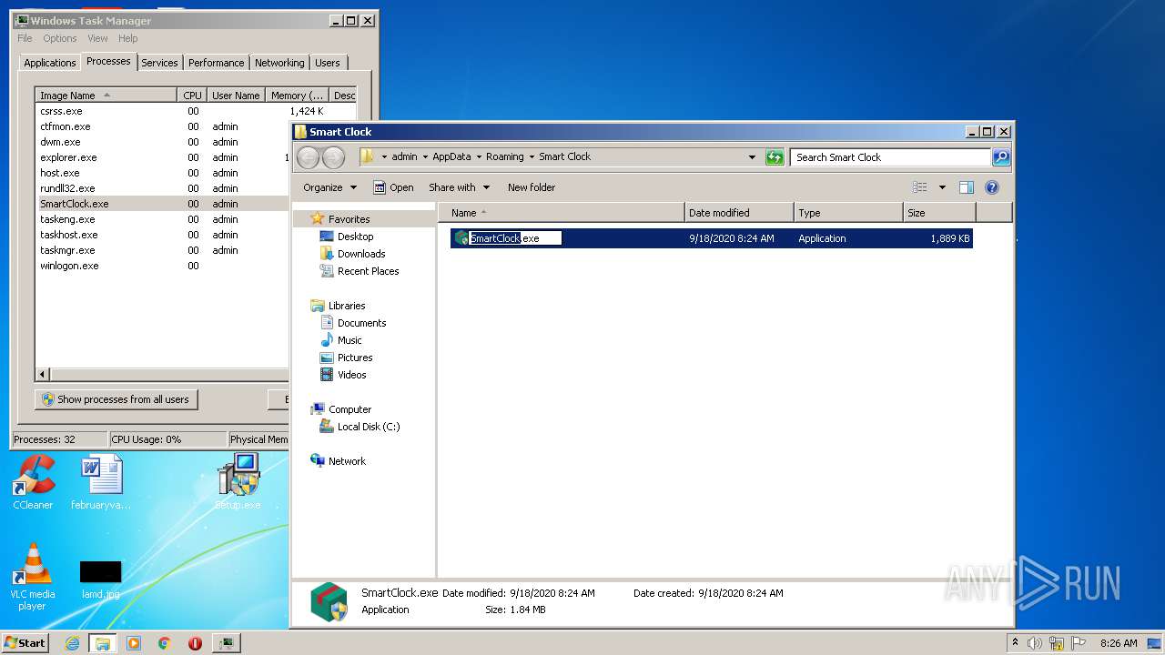Open the Organize dropdown menu

pyautogui.click(x=329, y=187)
